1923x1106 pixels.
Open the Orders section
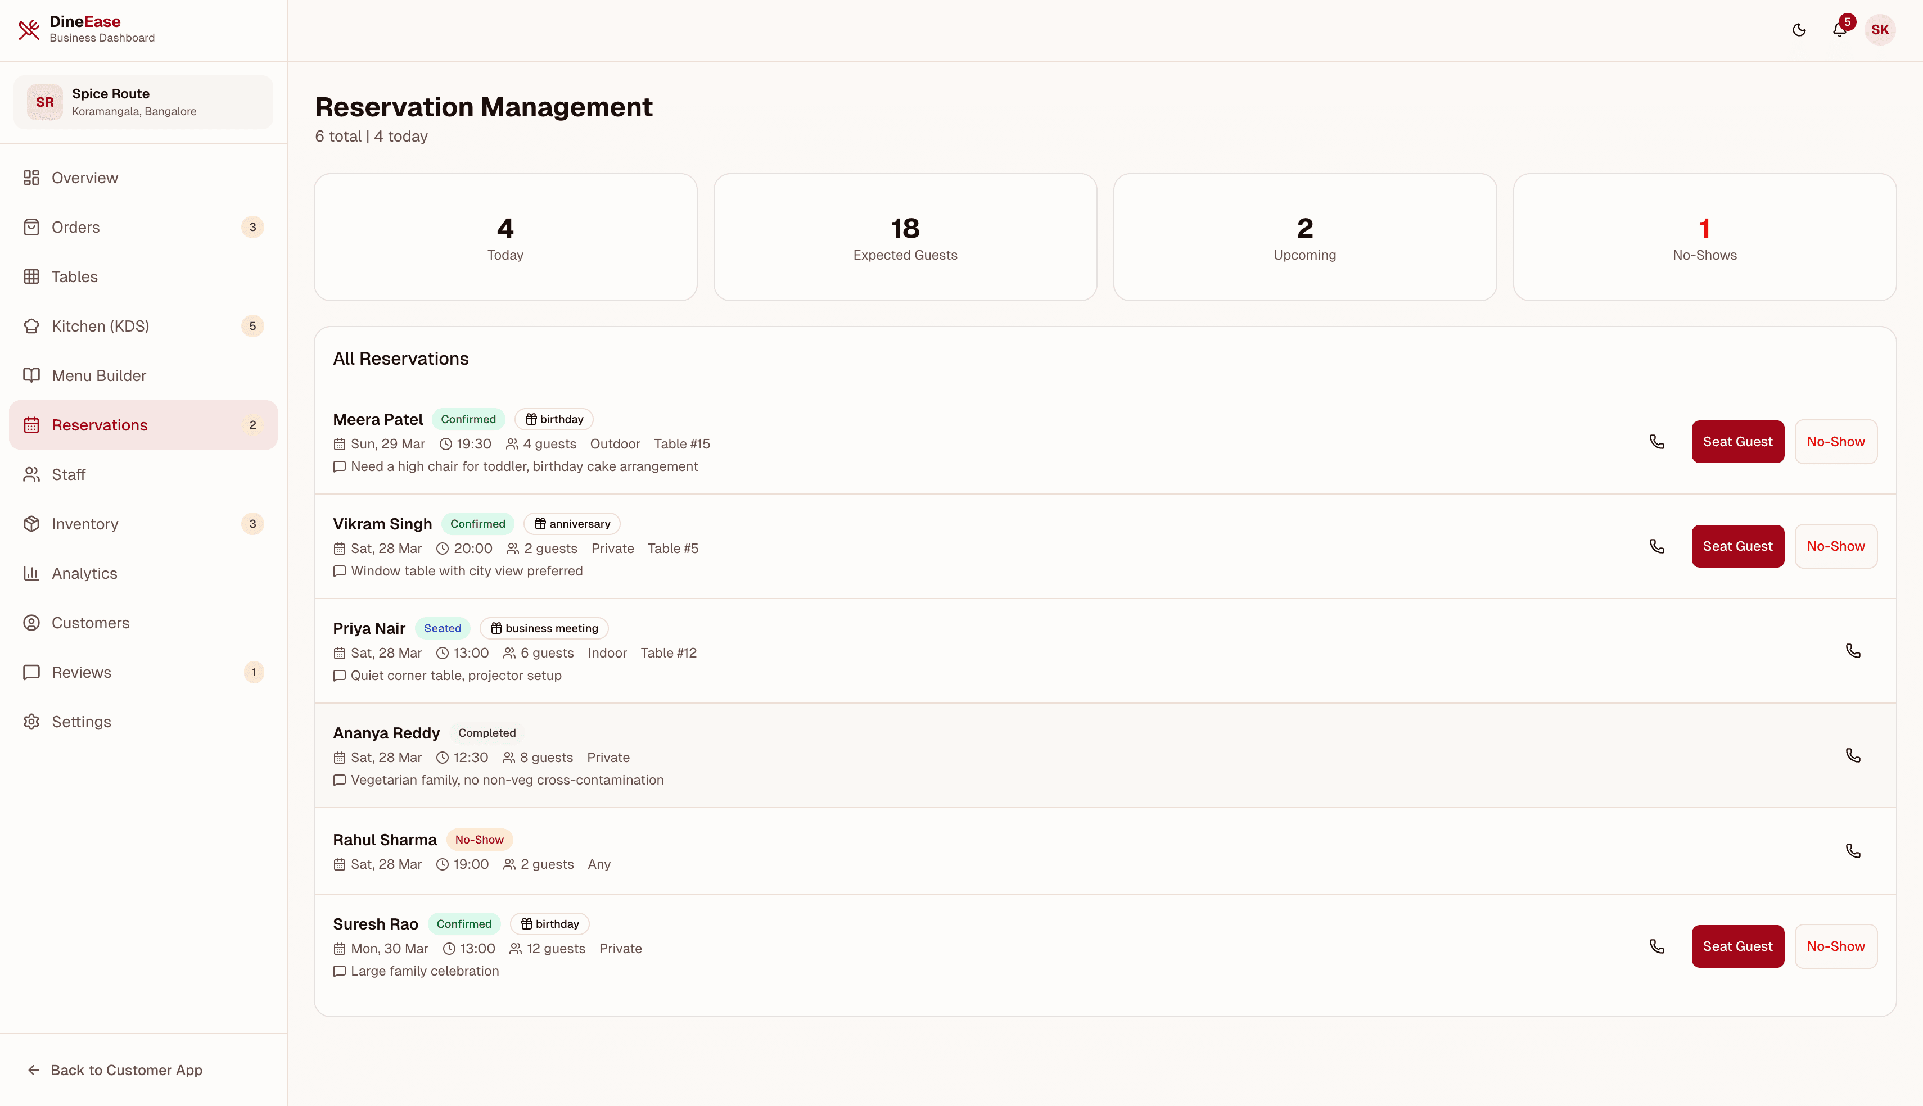[x=76, y=226]
